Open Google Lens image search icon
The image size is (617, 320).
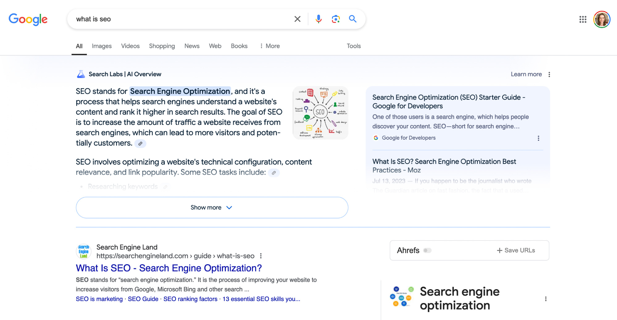(x=336, y=19)
